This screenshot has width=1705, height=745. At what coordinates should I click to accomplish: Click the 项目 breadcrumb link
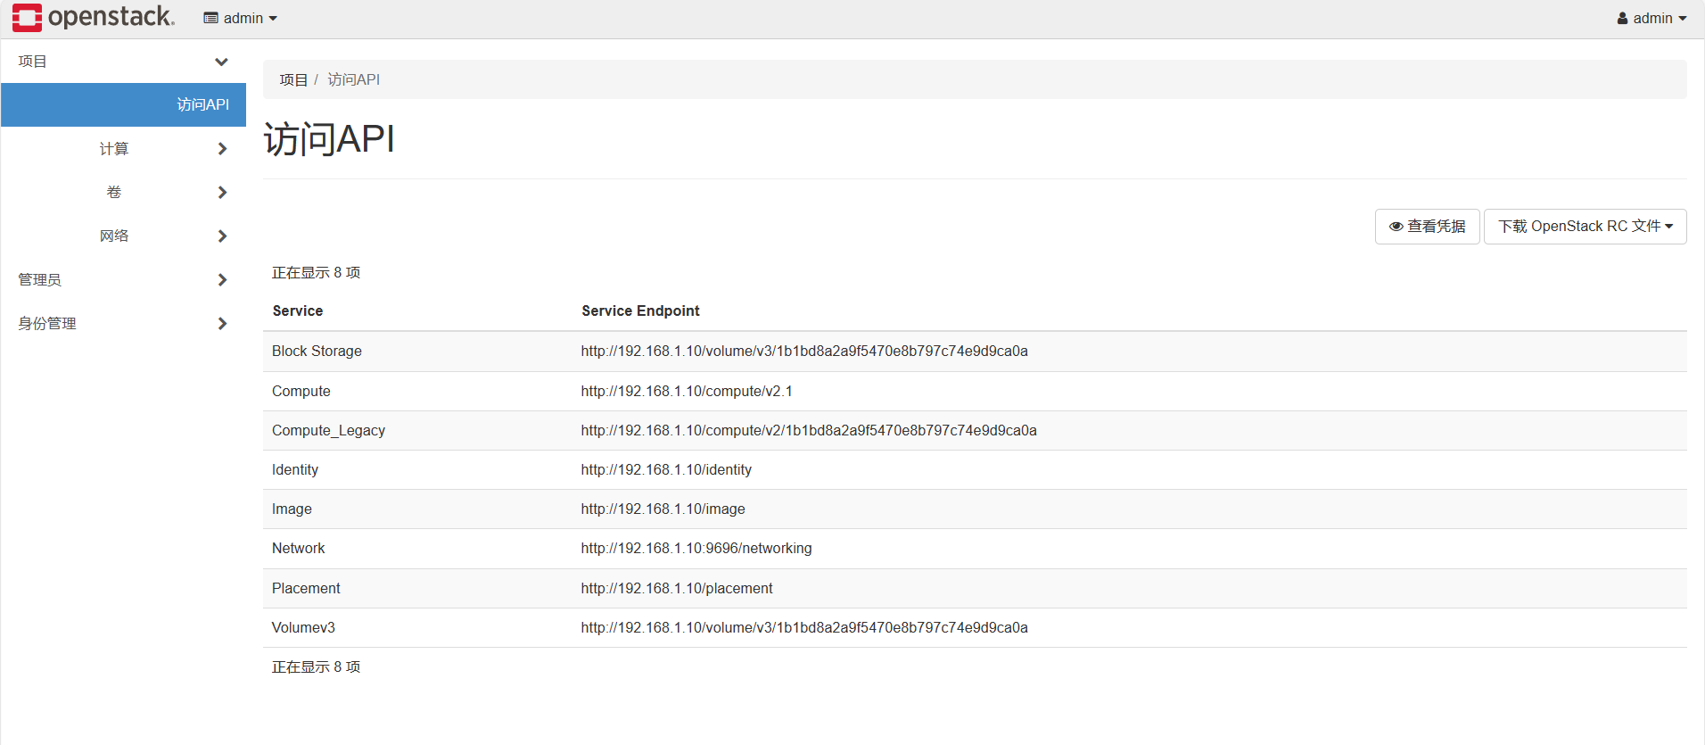293,80
